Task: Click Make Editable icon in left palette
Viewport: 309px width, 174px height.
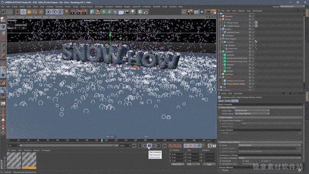Action: (3, 19)
